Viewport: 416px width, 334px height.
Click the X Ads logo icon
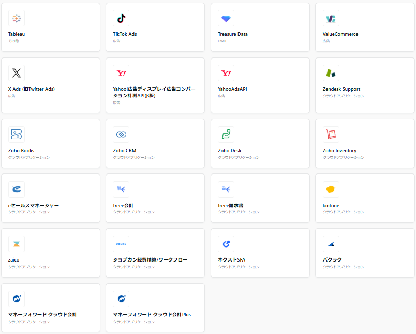(x=17, y=73)
